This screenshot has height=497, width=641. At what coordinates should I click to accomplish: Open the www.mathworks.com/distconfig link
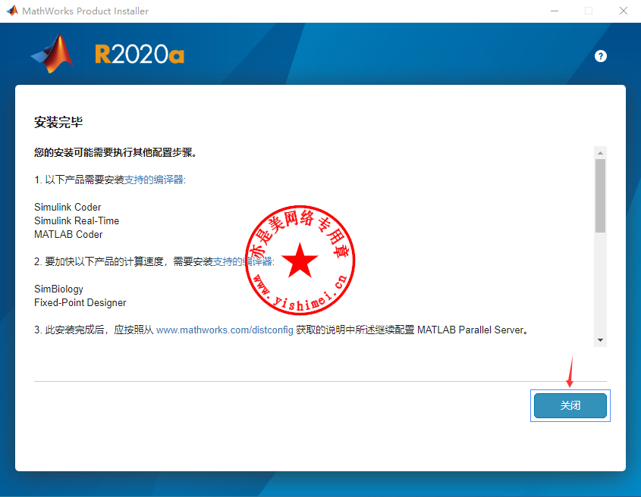point(225,330)
